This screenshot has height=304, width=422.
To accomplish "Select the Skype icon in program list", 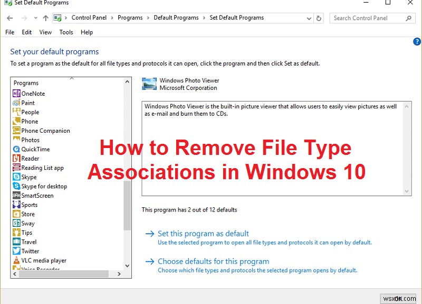I will [x=16, y=177].
